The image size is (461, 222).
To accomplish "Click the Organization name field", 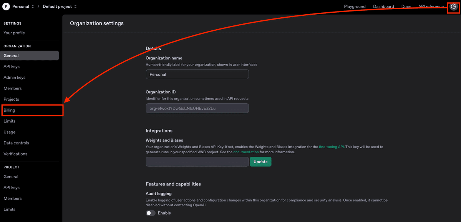I will [197, 74].
